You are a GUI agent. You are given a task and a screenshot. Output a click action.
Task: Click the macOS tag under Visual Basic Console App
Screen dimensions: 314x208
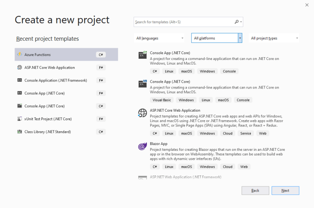coord(223,100)
